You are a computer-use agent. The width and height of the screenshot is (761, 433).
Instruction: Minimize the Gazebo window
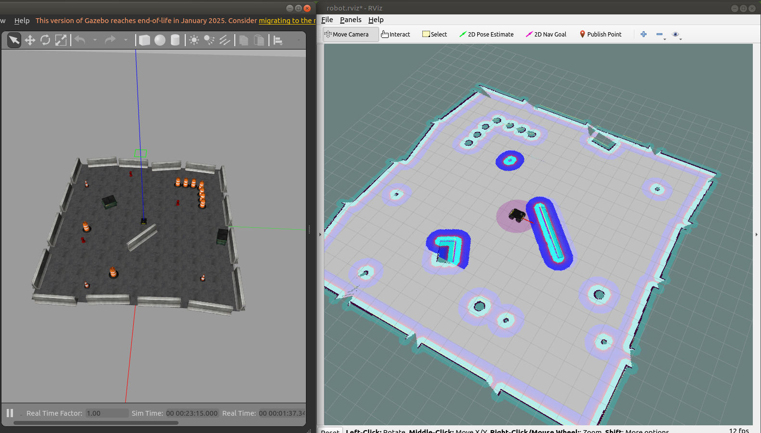pos(290,8)
